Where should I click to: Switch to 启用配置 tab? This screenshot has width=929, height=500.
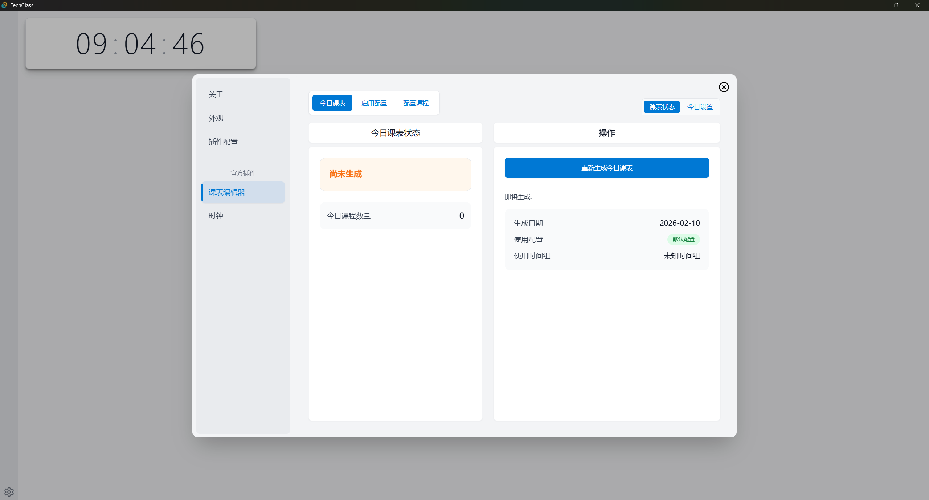coord(374,103)
